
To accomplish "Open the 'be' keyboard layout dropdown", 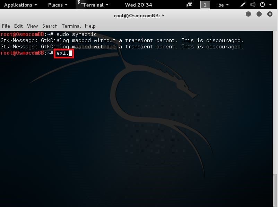I will point(223,5).
